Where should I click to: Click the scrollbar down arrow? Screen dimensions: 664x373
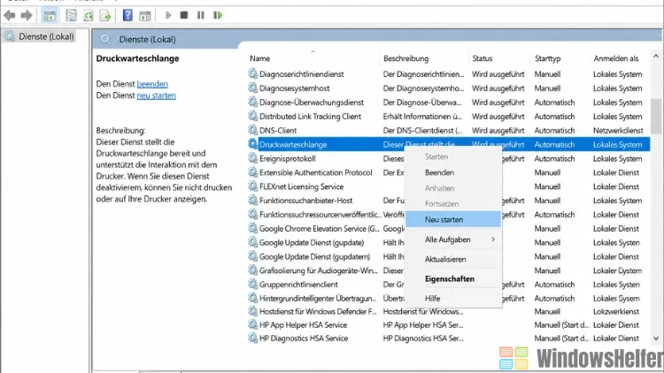656,339
